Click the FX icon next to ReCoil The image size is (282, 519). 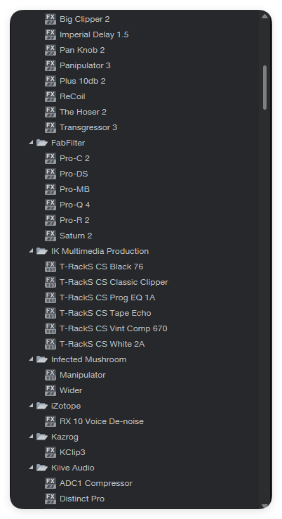click(x=51, y=96)
